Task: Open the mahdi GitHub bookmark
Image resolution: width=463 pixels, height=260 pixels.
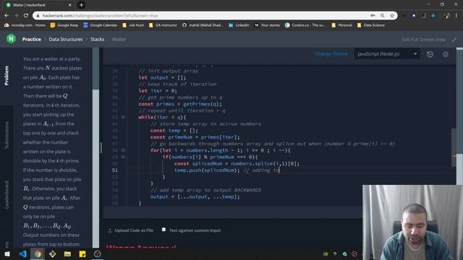Action: (x=203, y=25)
